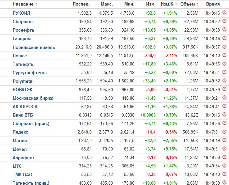229x185 pixels.
Task: Select the -258,0 change for Полюс
Action: tap(150, 56)
